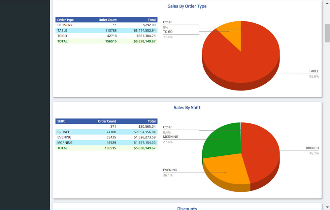The image size is (330, 210).
Task: Click the 'Order Type' column header
Action: pyautogui.click(x=65, y=20)
